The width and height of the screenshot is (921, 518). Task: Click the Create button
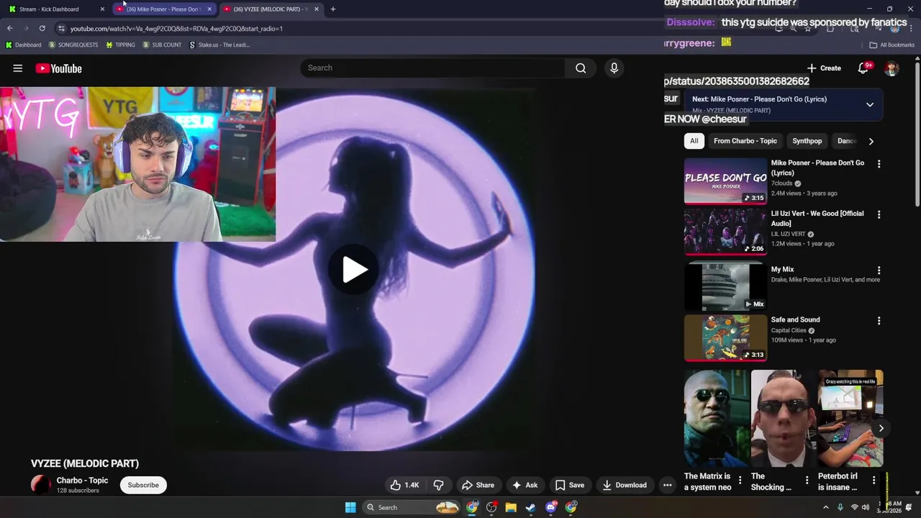(824, 68)
